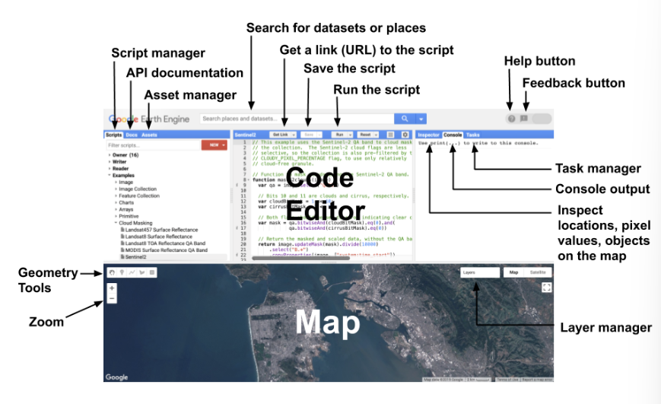
Task: Click code line 12 var cloudBitMask
Action: point(295,201)
